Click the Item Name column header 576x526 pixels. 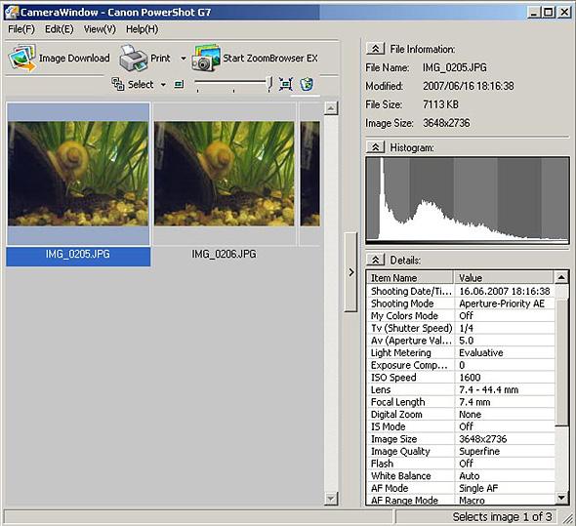coord(410,277)
